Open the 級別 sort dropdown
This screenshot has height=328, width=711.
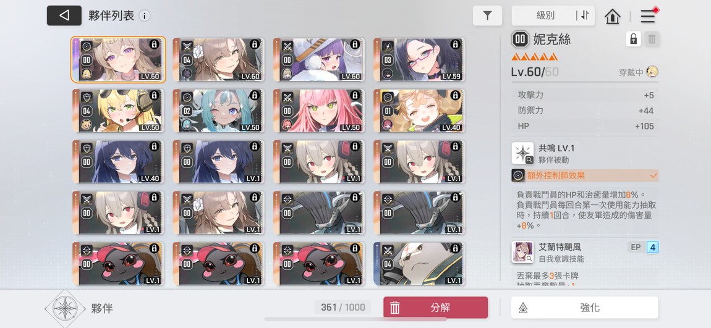pos(545,15)
